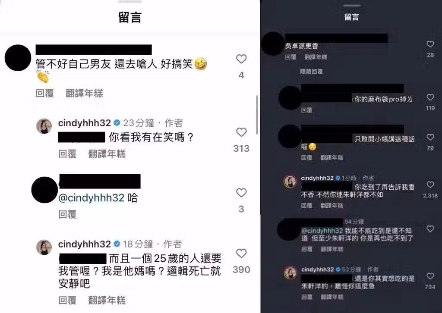Like the reply with 390 likes
This screenshot has width=442, height=313.
click(241, 254)
